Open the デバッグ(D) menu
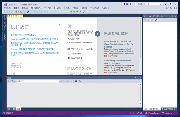 tap(47, 8)
